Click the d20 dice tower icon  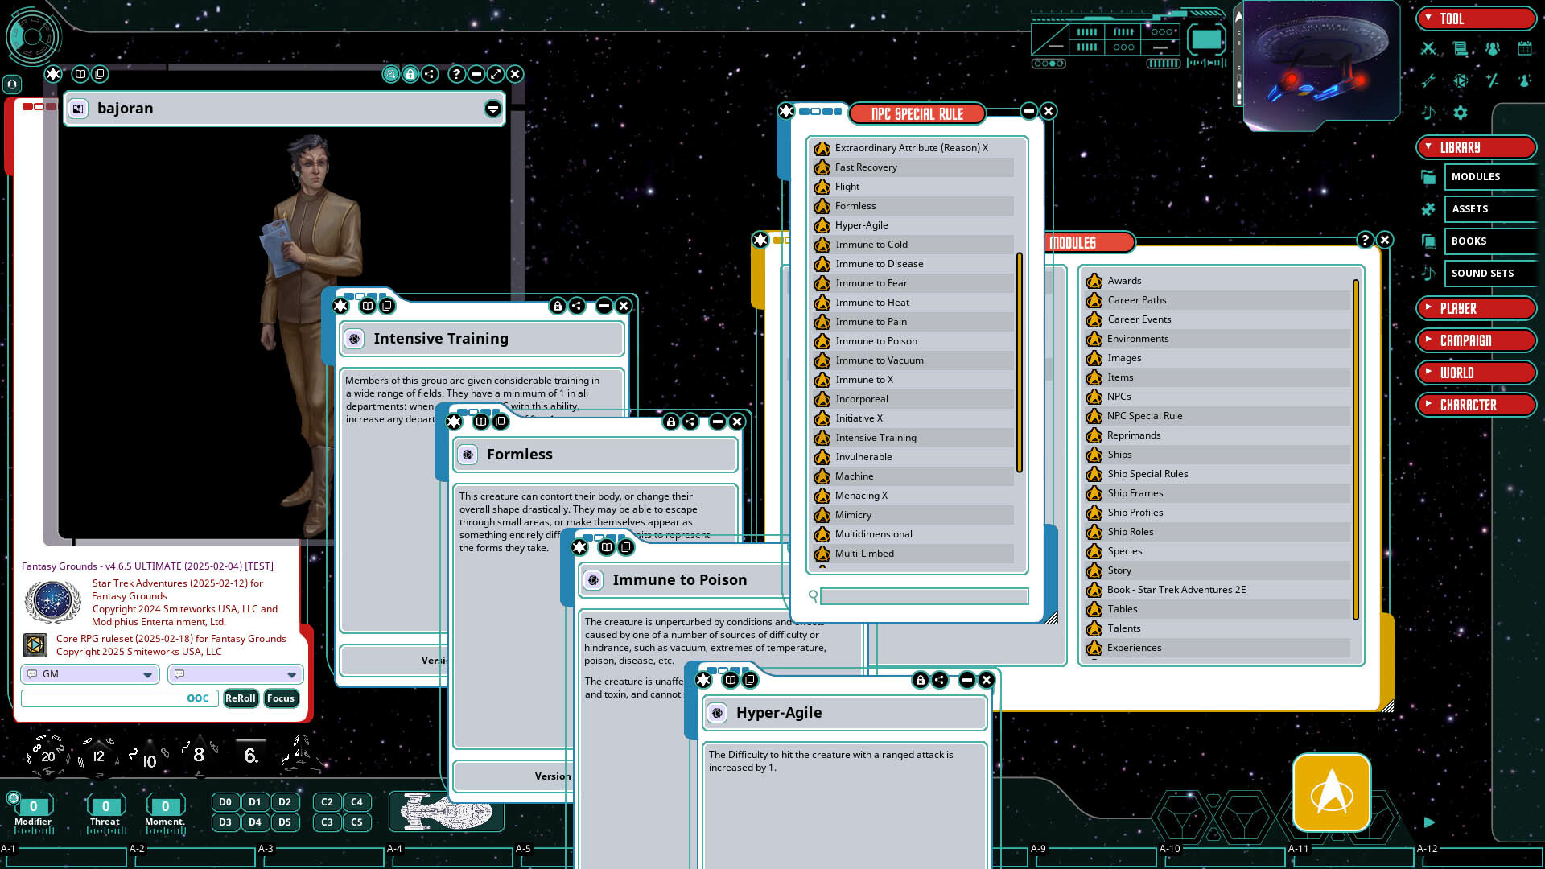[x=1459, y=80]
